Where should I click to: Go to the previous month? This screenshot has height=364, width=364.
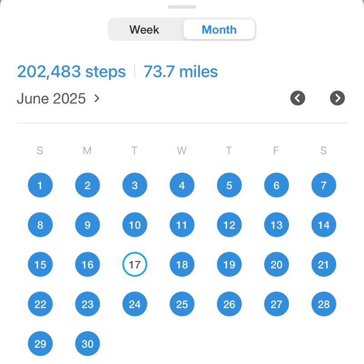(298, 98)
